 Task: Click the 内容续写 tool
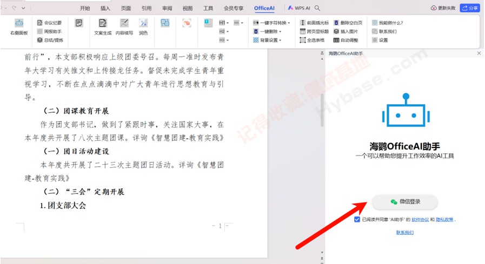point(124,27)
